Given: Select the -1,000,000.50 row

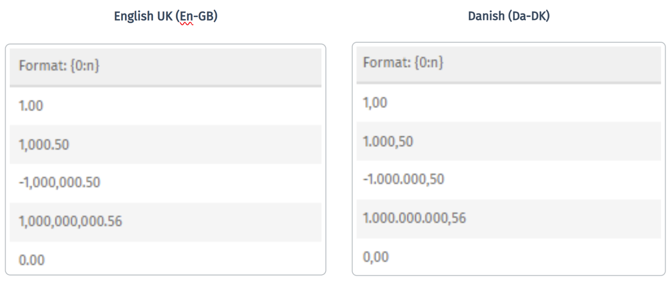Looking at the screenshot, I should [165, 183].
